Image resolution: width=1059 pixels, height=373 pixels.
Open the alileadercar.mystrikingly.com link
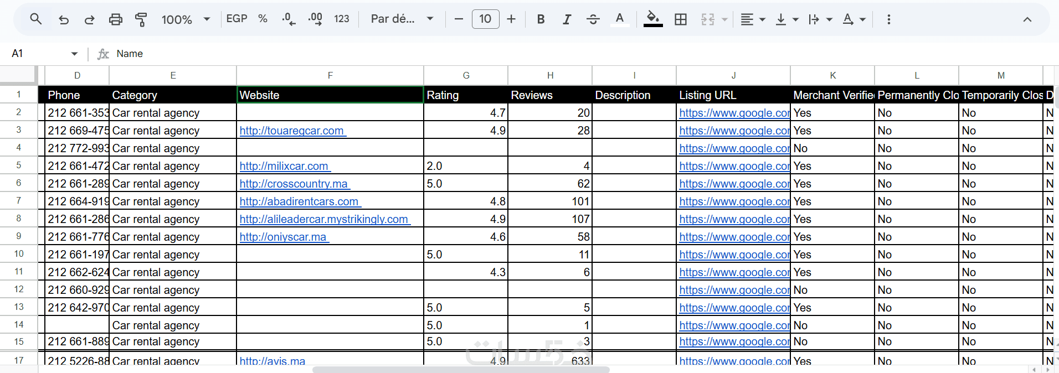coord(324,219)
